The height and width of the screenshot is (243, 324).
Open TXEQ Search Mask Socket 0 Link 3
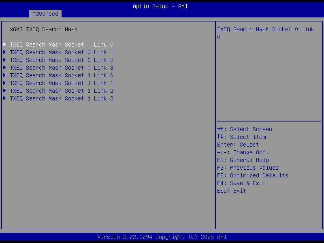click(x=61, y=68)
